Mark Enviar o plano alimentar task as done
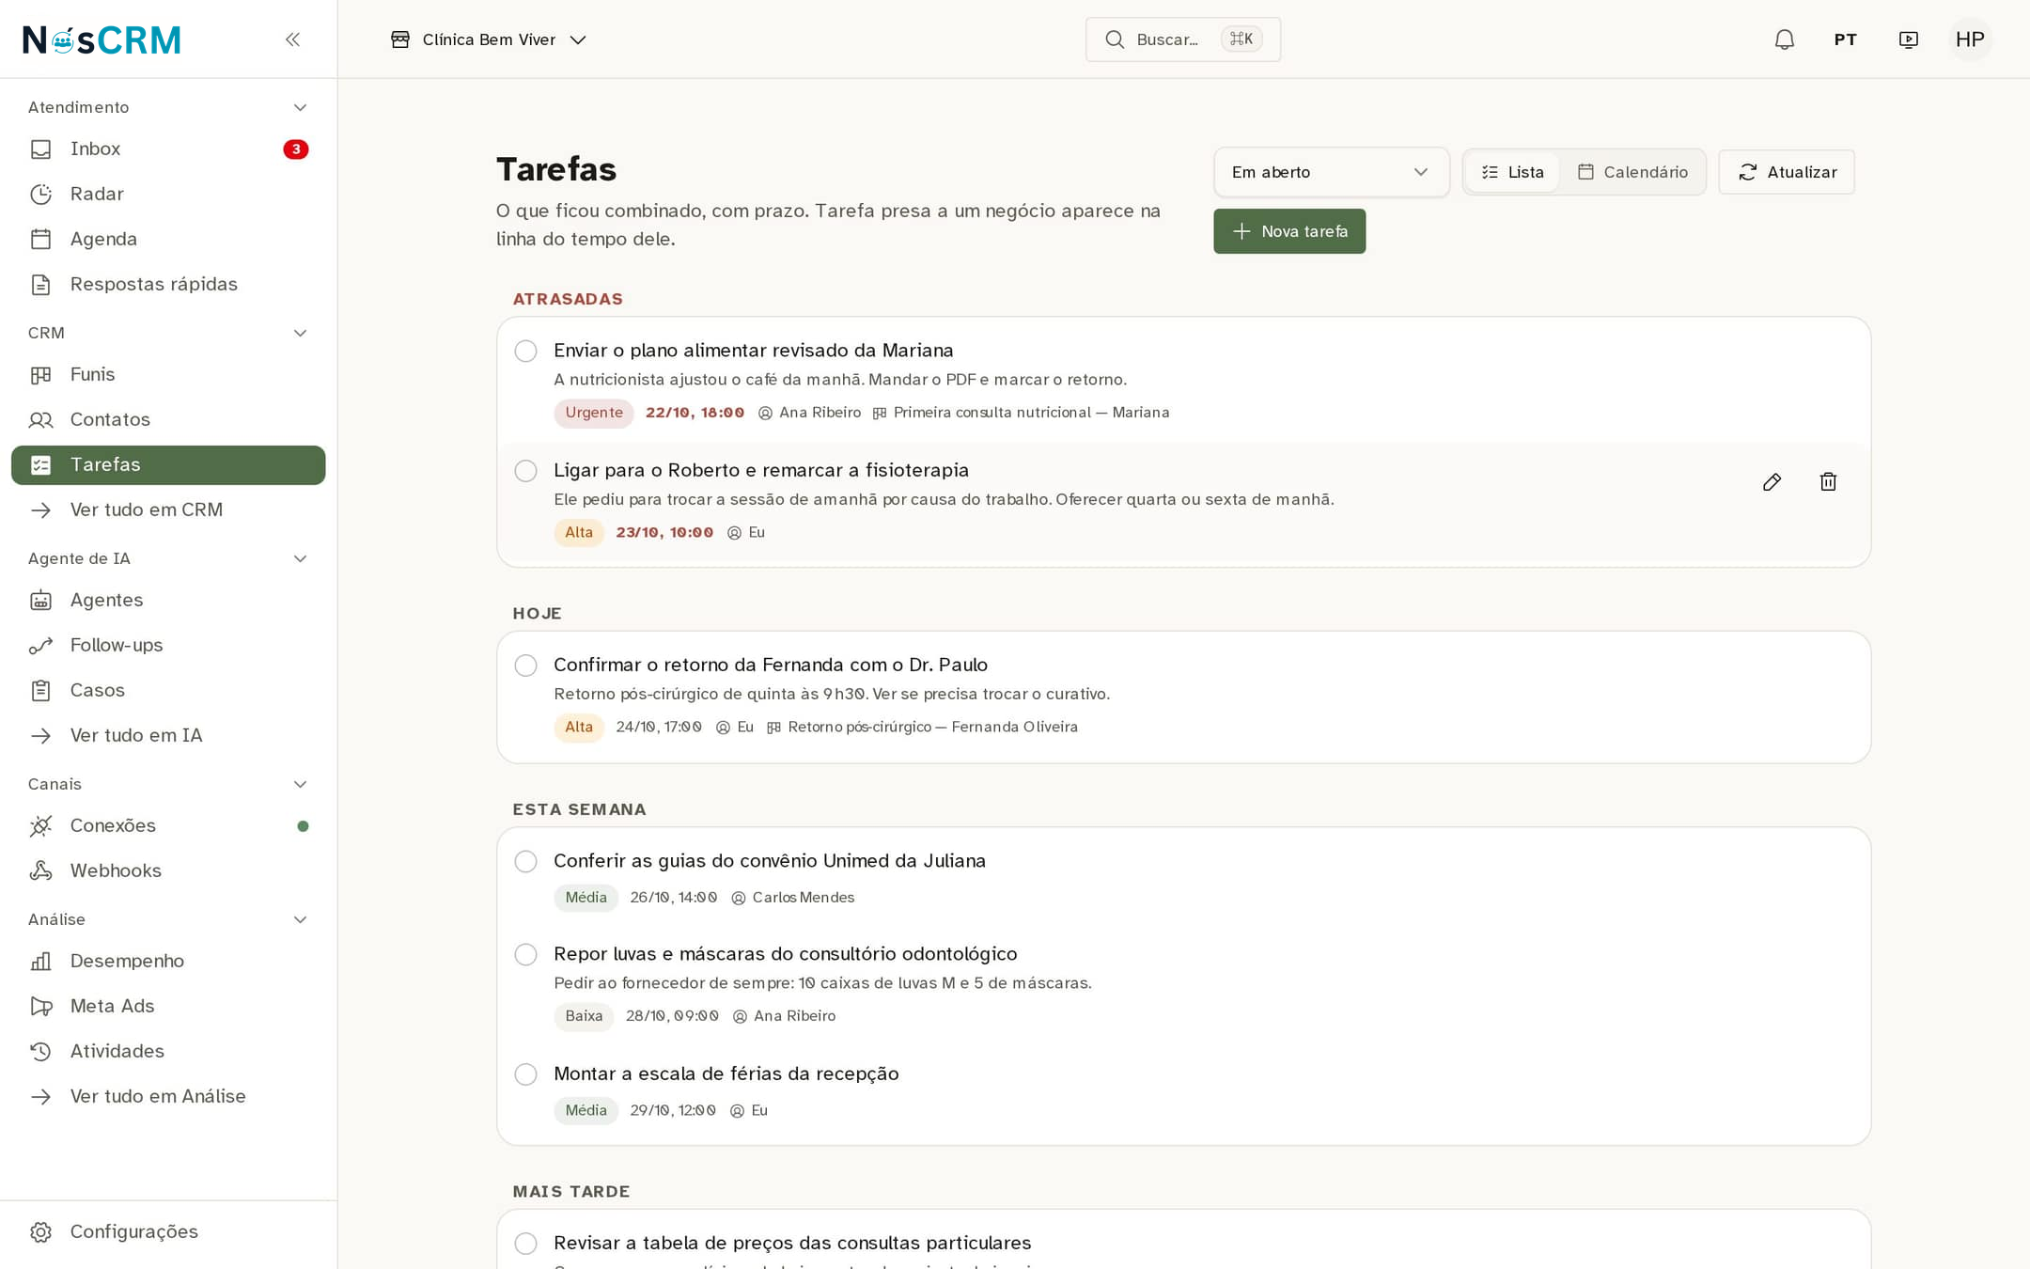Viewport: 2030px width, 1269px height. pyautogui.click(x=525, y=352)
